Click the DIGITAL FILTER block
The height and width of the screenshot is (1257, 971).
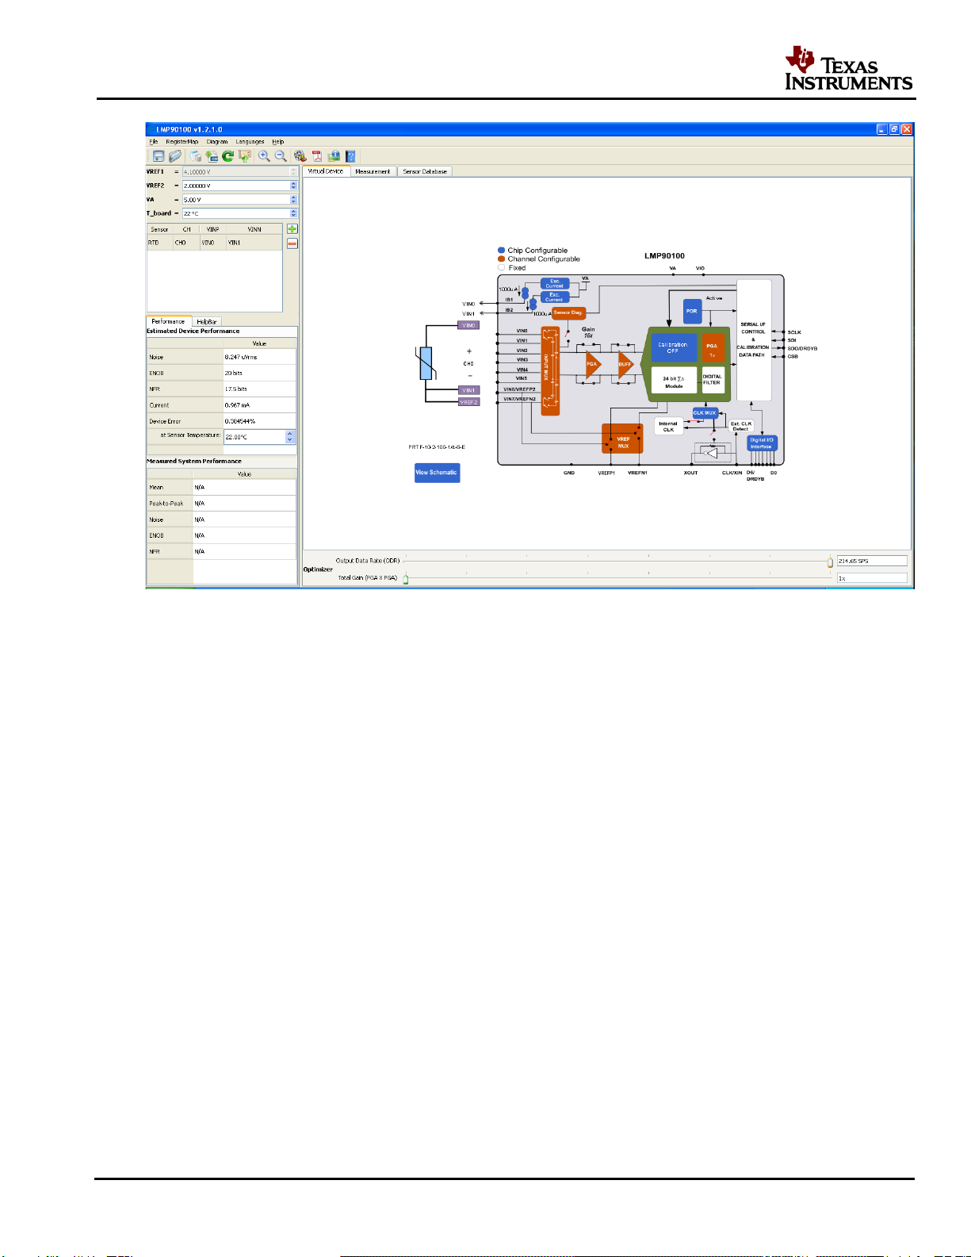point(713,380)
